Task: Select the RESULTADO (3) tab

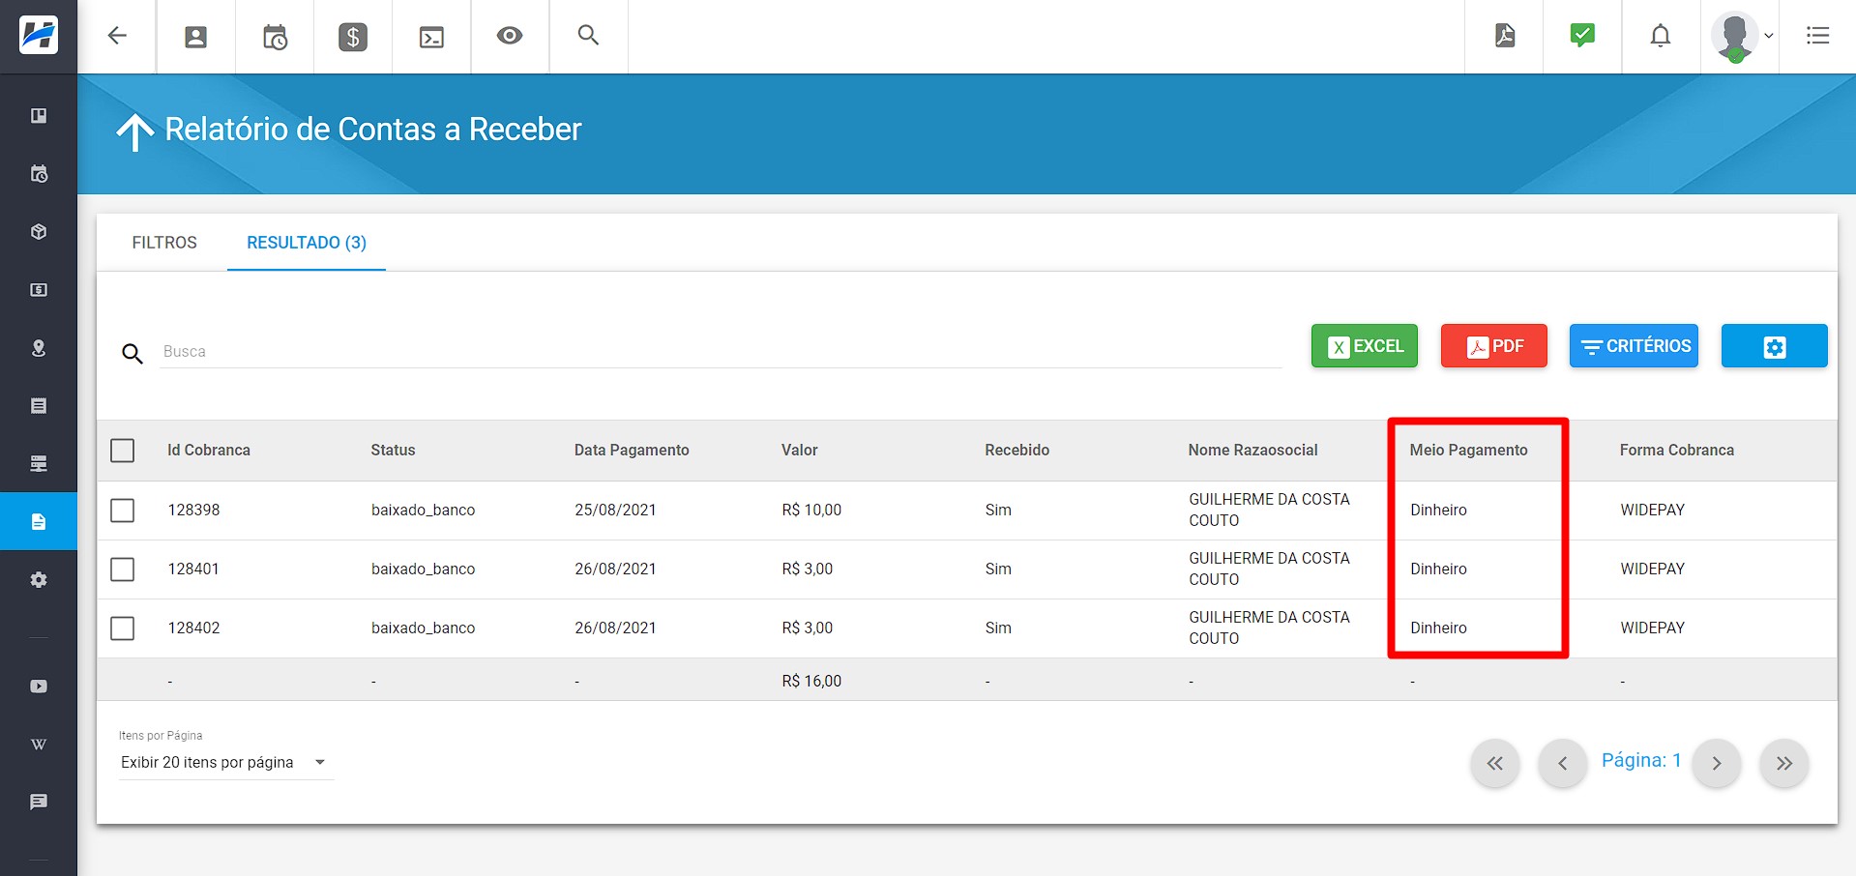Action: point(307,243)
